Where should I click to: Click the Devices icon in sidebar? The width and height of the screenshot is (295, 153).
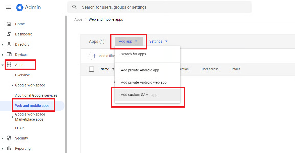[x=9, y=55]
